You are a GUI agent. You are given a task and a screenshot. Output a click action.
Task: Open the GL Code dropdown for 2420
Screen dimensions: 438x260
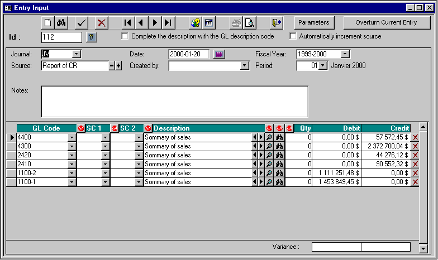coord(71,155)
